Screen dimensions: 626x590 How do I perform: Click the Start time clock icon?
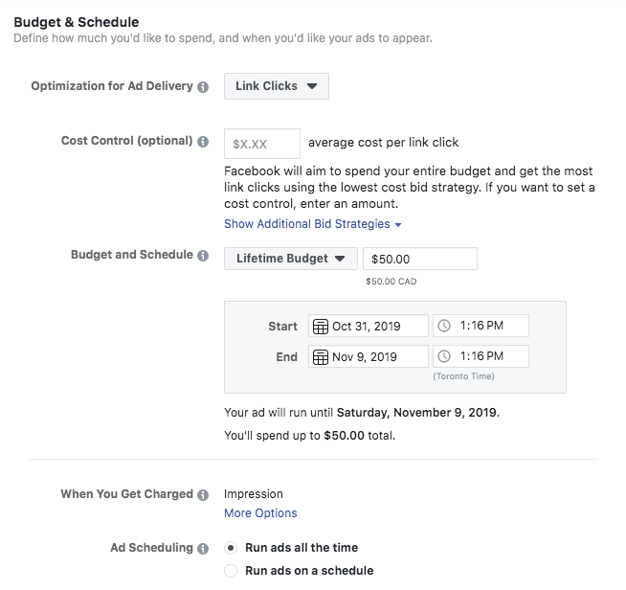444,327
